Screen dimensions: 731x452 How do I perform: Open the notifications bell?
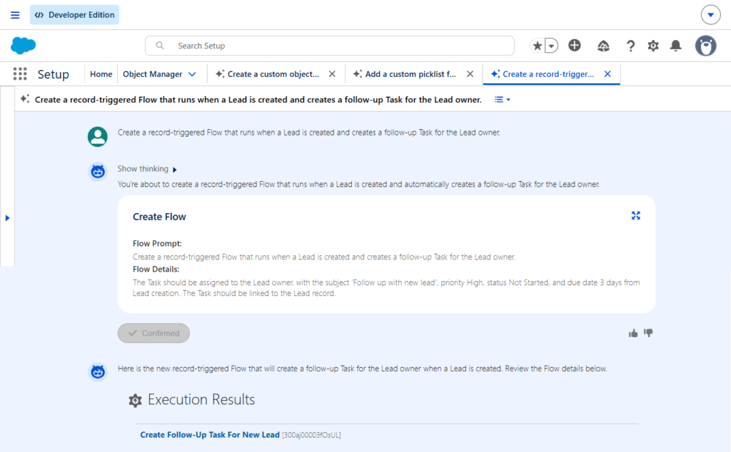(675, 46)
